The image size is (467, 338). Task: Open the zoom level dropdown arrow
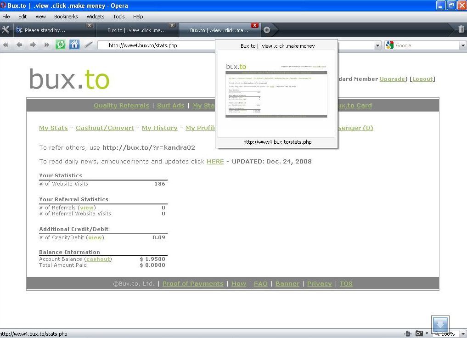[462, 334]
